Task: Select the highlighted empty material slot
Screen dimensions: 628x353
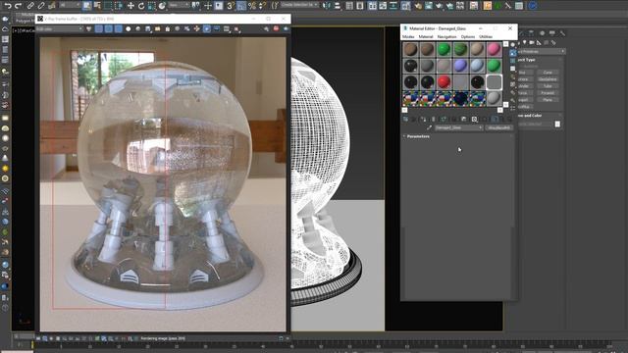Action: point(494,82)
